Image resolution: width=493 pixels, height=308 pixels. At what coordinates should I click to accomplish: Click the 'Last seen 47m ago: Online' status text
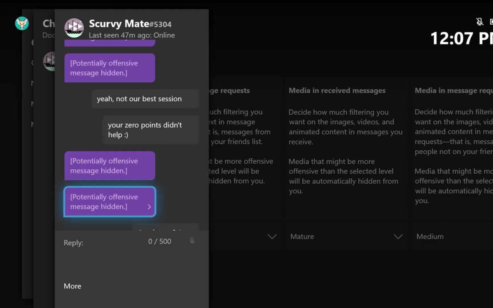click(x=132, y=35)
